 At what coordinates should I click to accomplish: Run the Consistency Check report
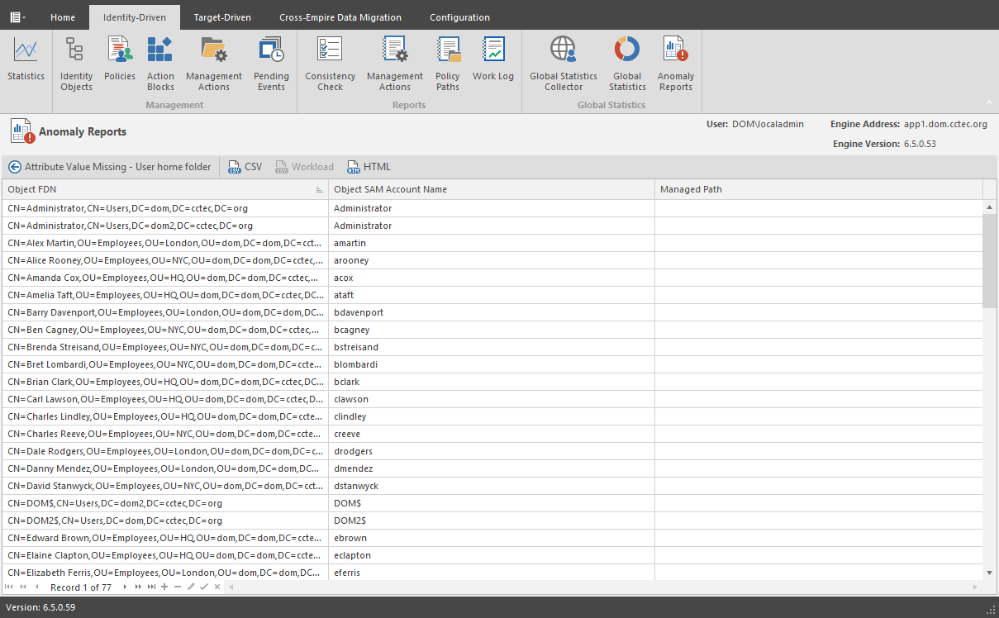pyautogui.click(x=330, y=63)
